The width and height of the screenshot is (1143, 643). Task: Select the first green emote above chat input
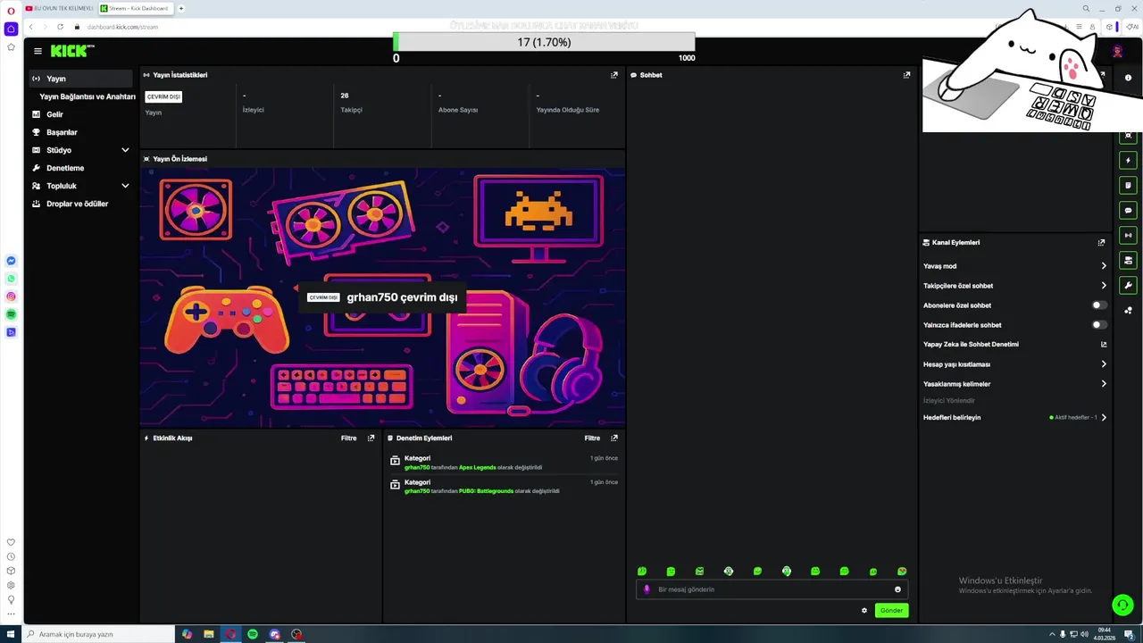tap(642, 572)
